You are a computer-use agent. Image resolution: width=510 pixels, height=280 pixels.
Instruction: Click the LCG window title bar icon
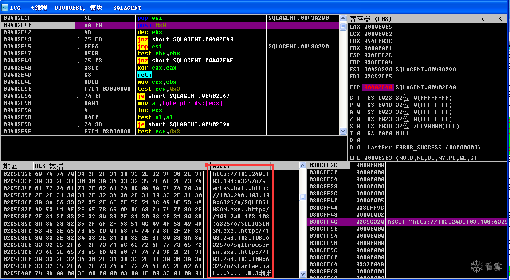(x=5, y=7)
